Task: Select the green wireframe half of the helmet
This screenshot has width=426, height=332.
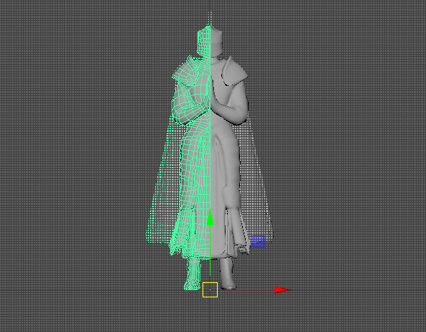Action: [x=203, y=41]
